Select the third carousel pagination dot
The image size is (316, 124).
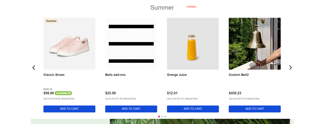[x=165, y=117]
